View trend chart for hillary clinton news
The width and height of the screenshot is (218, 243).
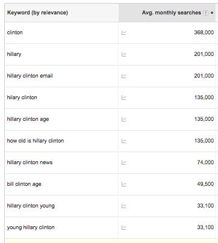124,162
